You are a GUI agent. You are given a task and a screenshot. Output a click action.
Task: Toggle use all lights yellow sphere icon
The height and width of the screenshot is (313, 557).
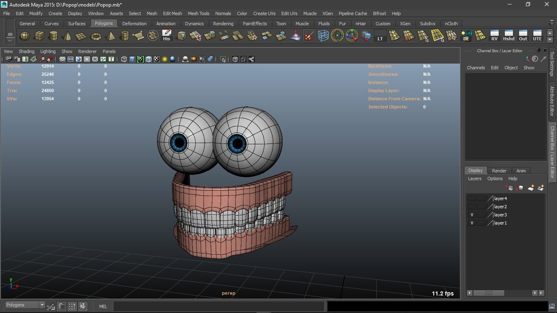[x=165, y=59]
